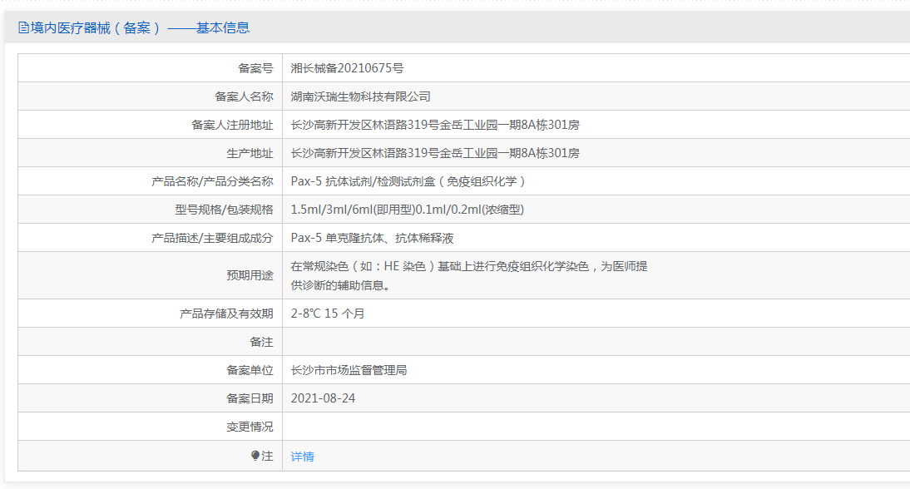Image resolution: width=910 pixels, height=489 pixels.
Task: Open the 详情 link
Action: coord(303,457)
